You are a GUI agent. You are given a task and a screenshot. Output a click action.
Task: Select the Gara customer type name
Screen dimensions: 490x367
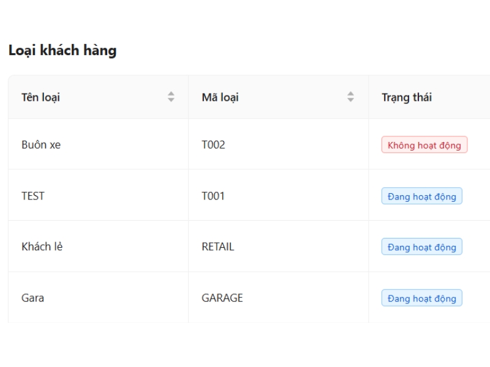click(32, 298)
